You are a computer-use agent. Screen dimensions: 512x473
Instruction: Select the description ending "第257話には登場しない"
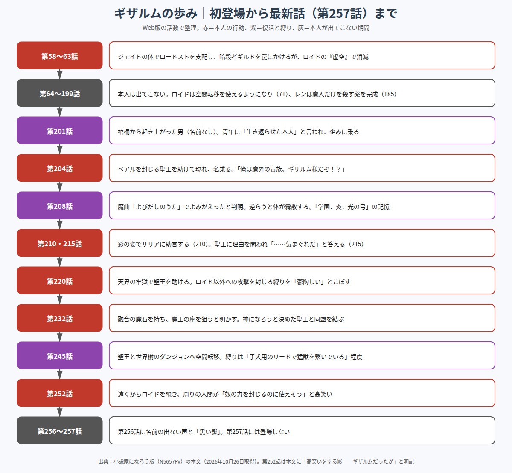(302, 430)
